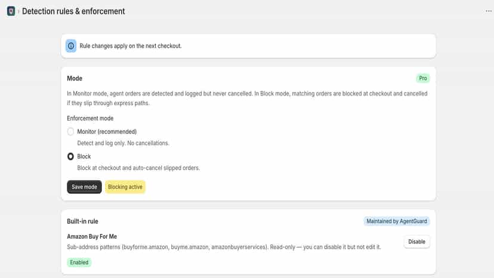Select the Block radio option

(70, 156)
